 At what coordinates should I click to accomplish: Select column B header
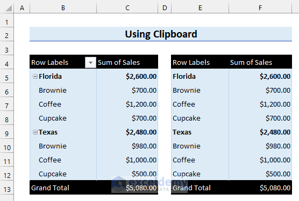pyautogui.click(x=63, y=8)
